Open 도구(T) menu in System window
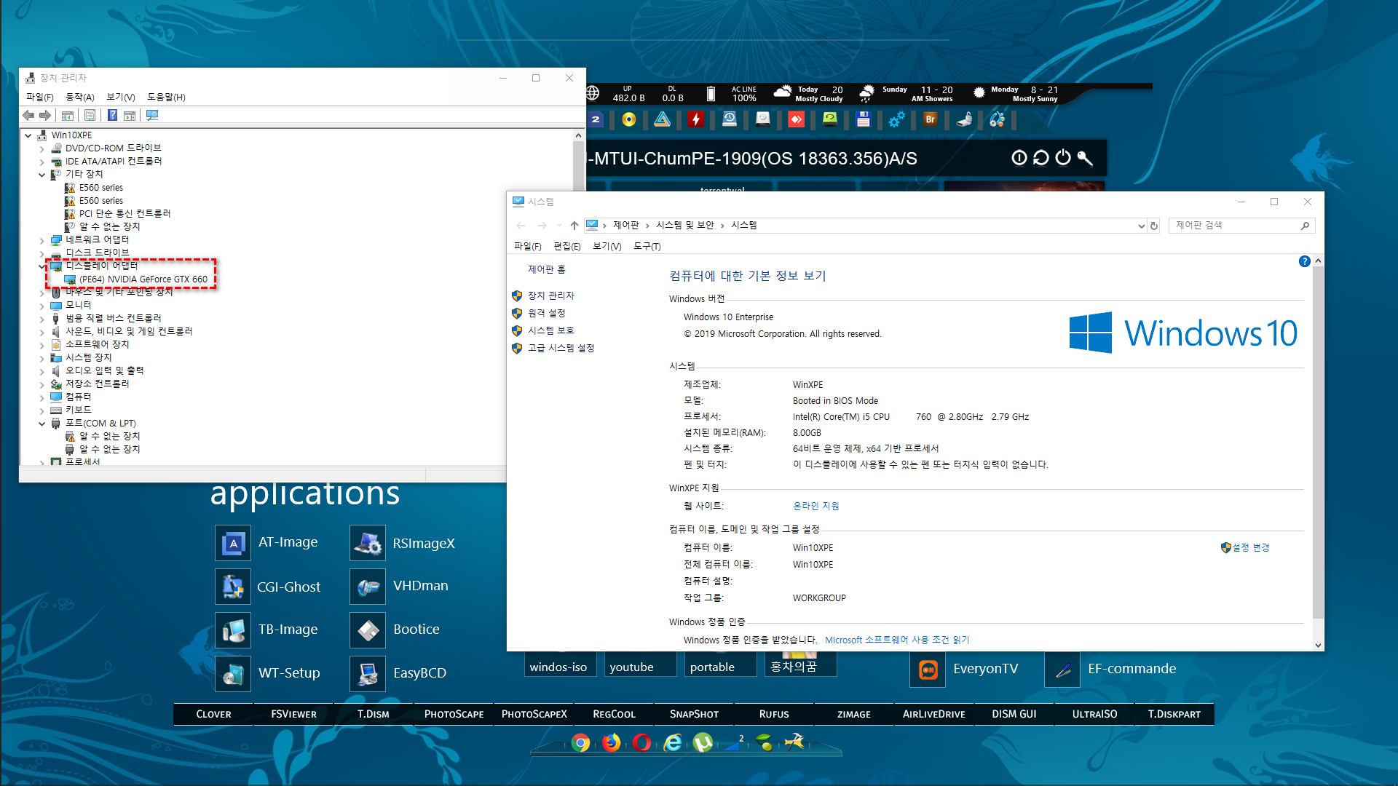Viewport: 1398px width, 786px height. [x=647, y=247]
